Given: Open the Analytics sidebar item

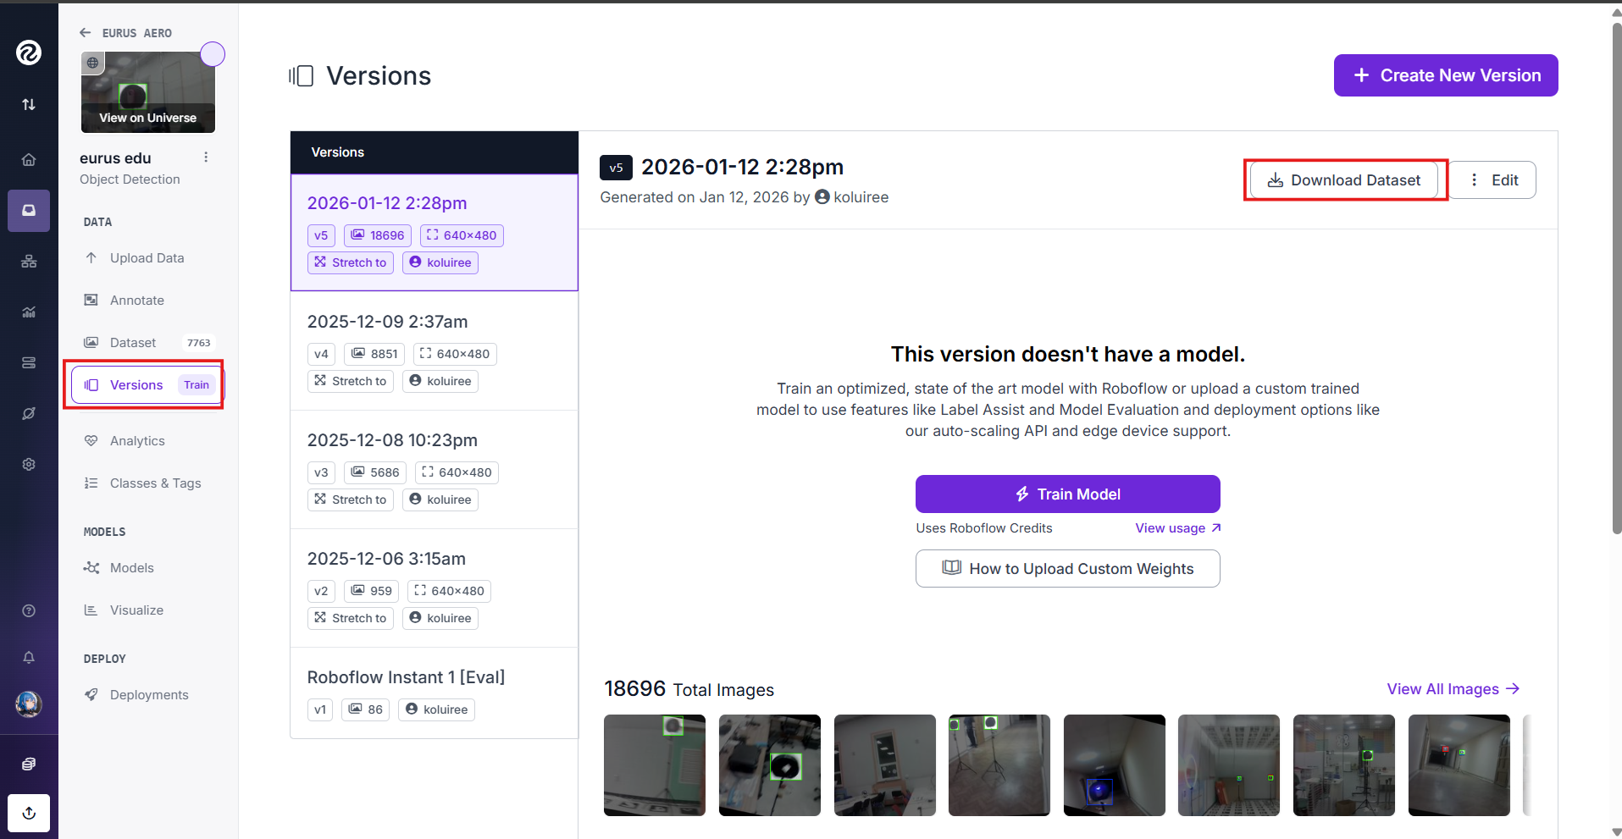Looking at the screenshot, I should coord(137,440).
